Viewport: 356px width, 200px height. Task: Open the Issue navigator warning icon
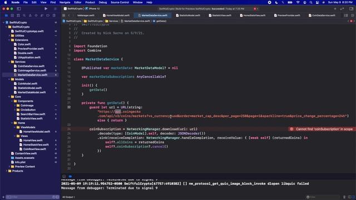(x=30, y=16)
